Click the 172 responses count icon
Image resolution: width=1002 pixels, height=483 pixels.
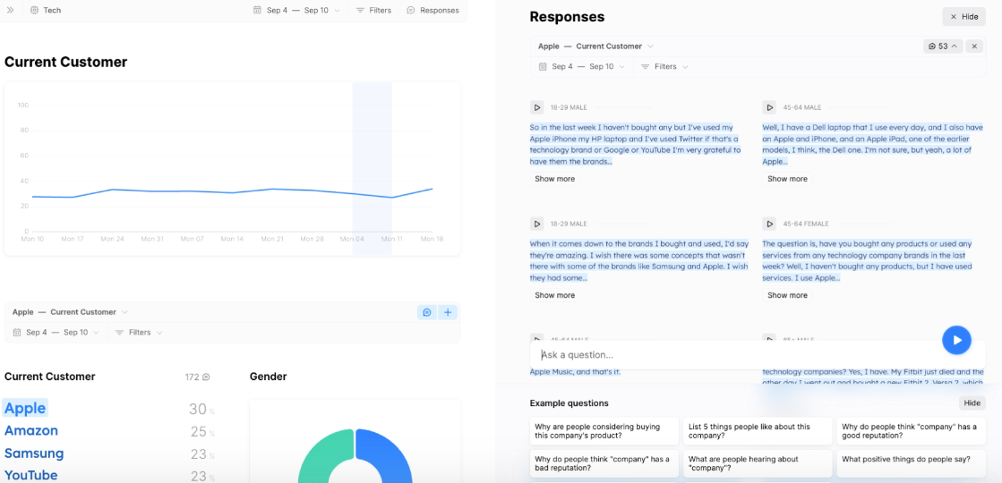[206, 377]
